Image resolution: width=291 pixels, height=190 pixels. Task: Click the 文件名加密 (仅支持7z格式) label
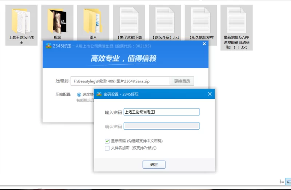[x=133, y=148]
